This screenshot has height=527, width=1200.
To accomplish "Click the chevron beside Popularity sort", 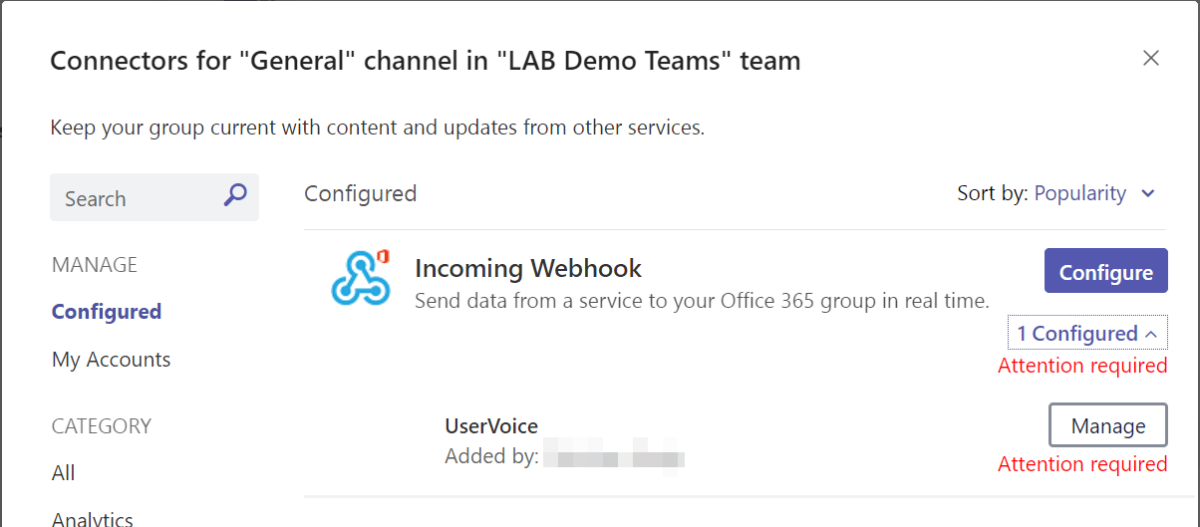I will [x=1148, y=193].
